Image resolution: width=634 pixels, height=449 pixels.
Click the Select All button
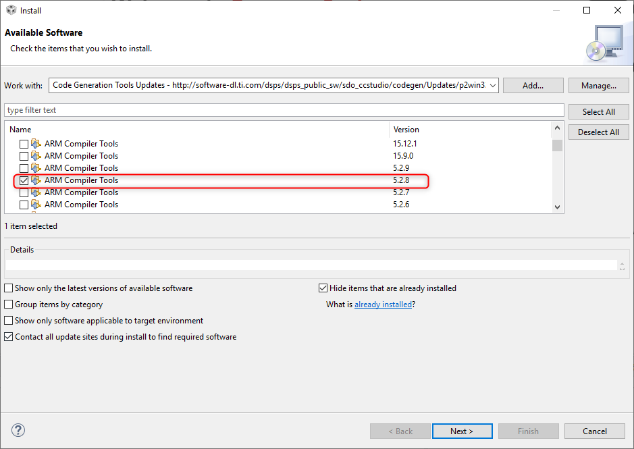598,112
